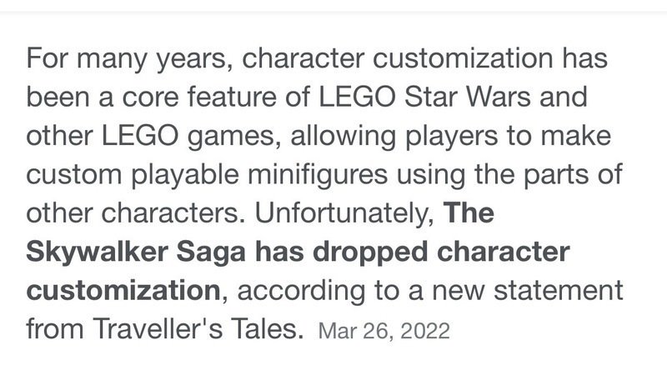This screenshot has height=375, width=667.
Task: Click the date Mar 26, 2022
Action: point(384,331)
